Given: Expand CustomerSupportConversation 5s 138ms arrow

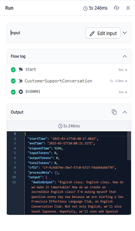Looking at the screenshot, I should click(x=126, y=81).
